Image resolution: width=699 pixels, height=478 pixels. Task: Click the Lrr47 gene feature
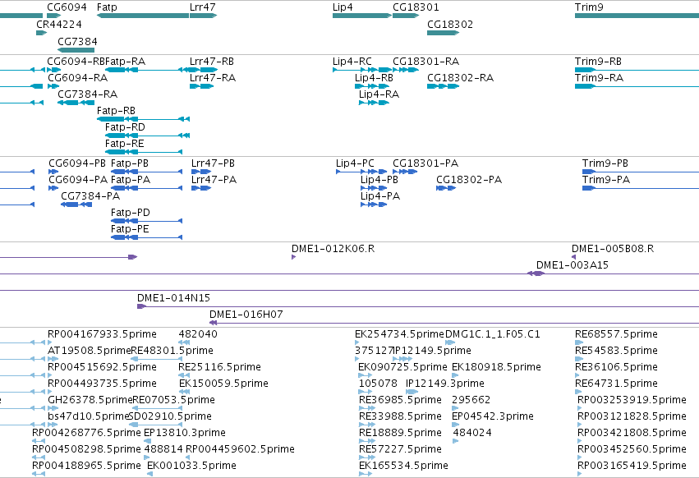click(x=203, y=16)
